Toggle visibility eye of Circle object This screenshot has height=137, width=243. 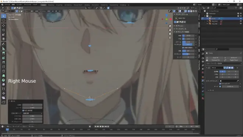pos(241,18)
